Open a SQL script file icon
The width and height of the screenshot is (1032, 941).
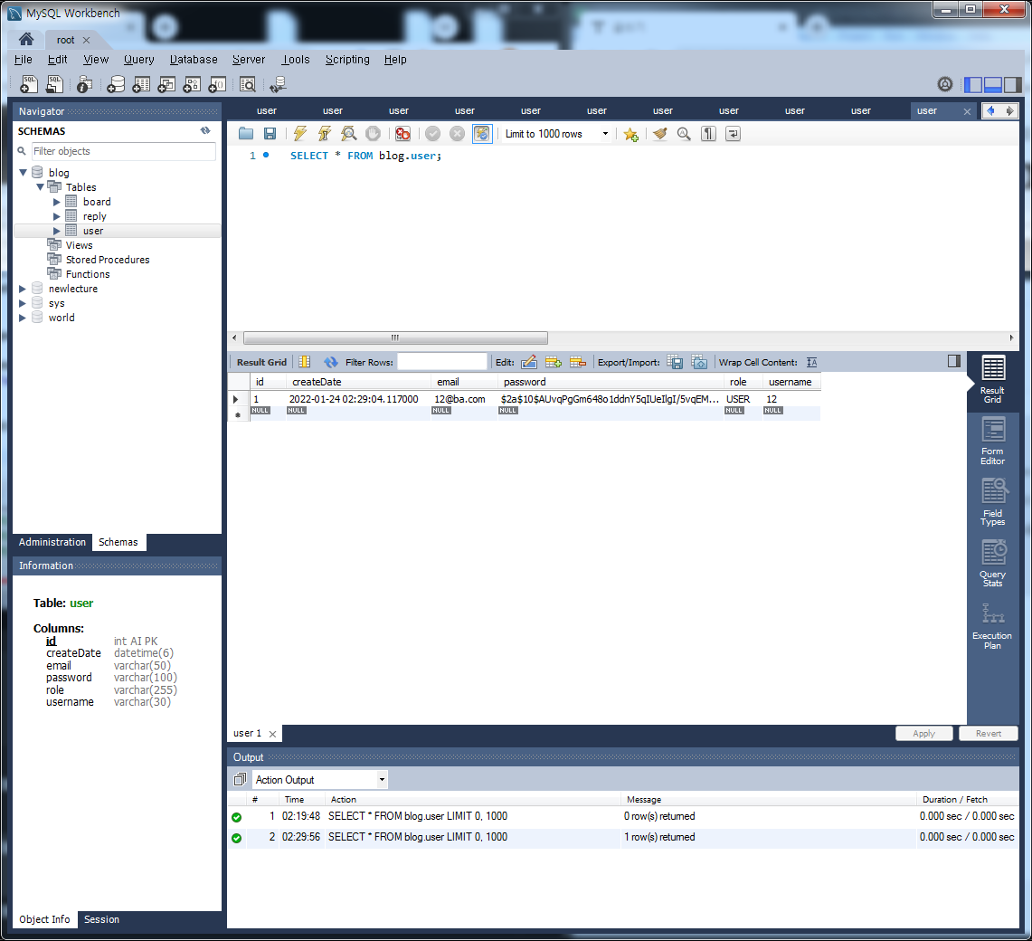click(54, 84)
